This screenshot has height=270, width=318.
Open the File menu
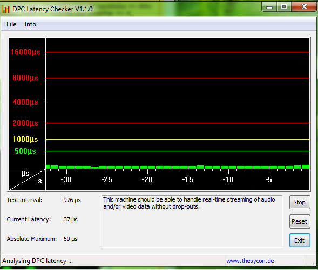pos(11,24)
